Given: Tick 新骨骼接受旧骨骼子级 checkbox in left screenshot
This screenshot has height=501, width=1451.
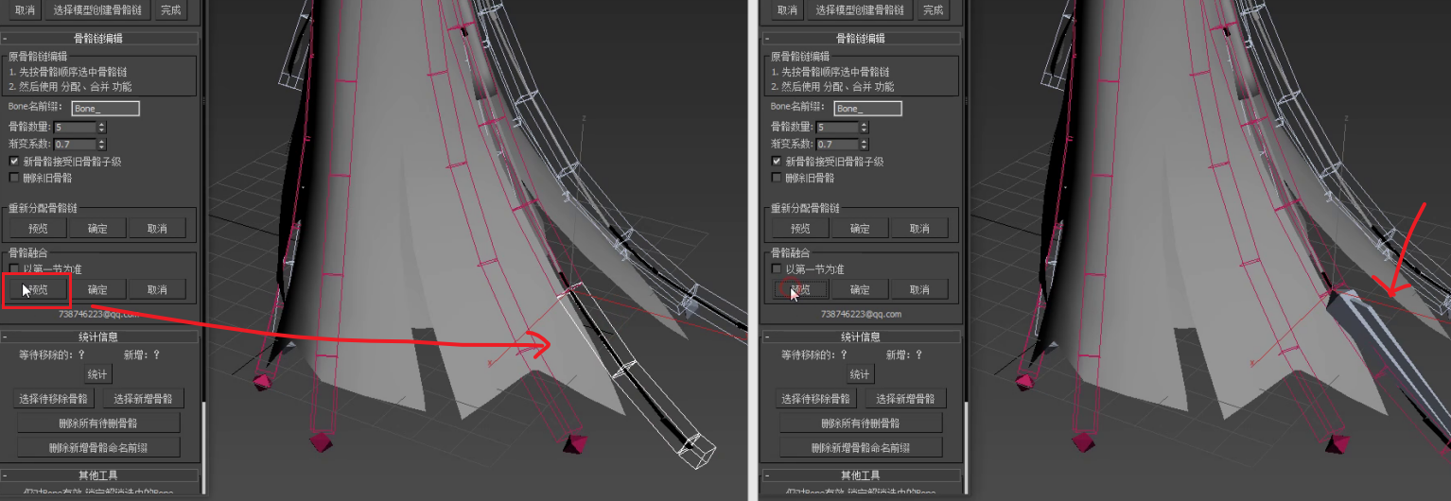Looking at the screenshot, I should 13,162.
